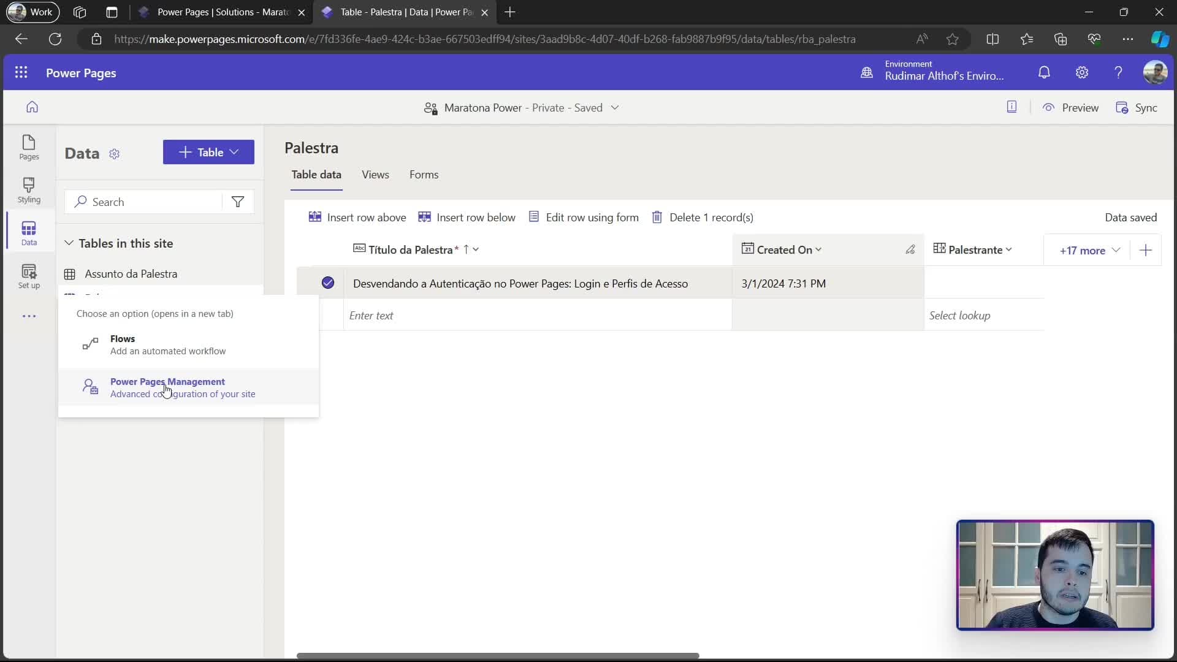Switch to Views tab
Image resolution: width=1177 pixels, height=662 pixels.
375,175
